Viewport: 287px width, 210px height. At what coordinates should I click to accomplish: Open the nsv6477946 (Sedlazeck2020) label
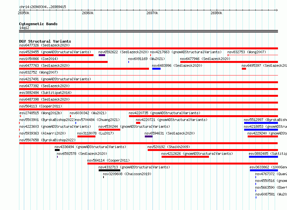tap(205, 59)
